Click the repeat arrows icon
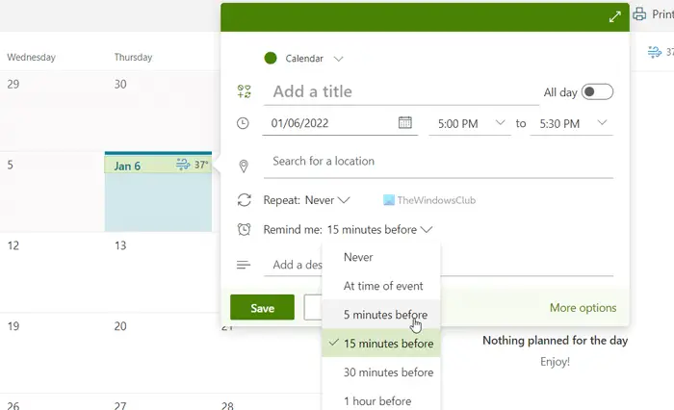This screenshot has width=674, height=410. [x=245, y=200]
